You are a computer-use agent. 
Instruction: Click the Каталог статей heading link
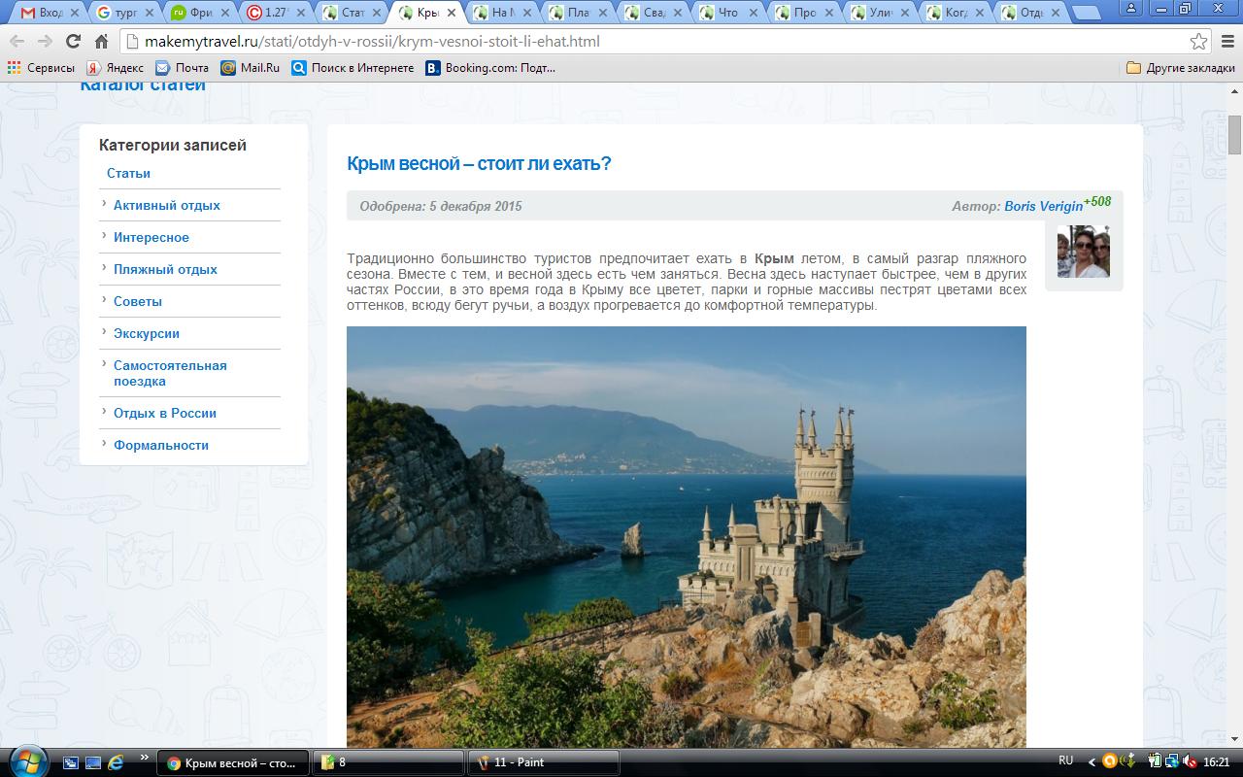[x=143, y=86]
